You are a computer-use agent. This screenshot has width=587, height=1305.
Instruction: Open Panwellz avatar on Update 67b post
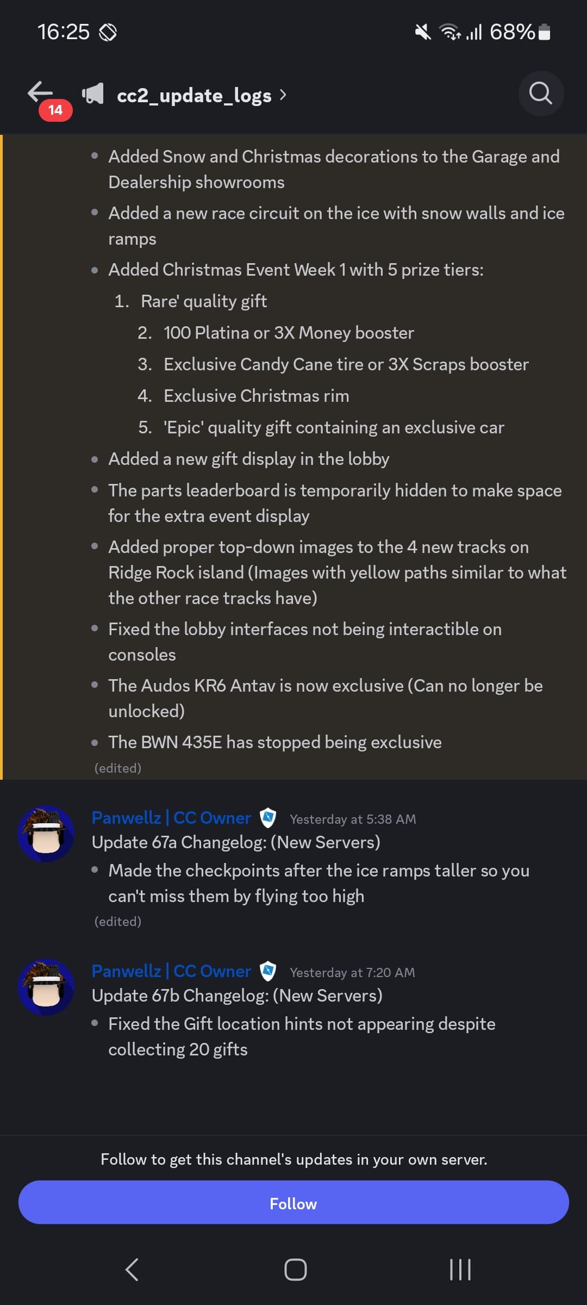(x=46, y=986)
